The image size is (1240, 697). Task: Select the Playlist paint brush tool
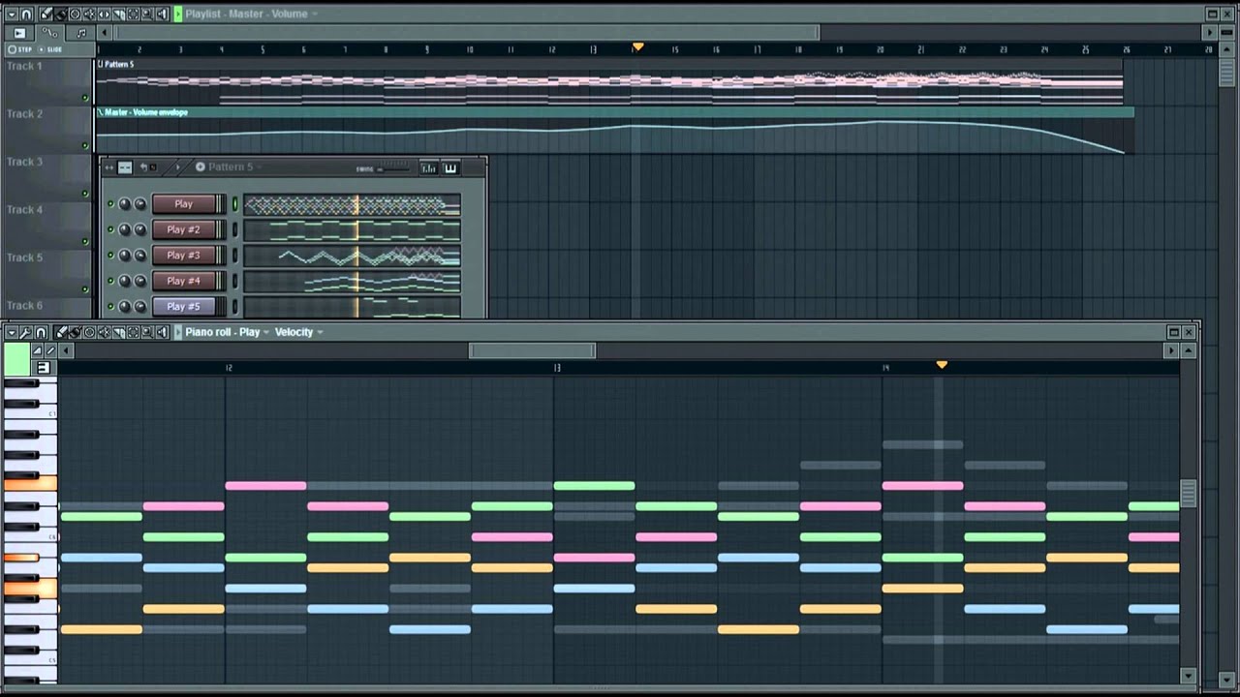tap(60, 14)
